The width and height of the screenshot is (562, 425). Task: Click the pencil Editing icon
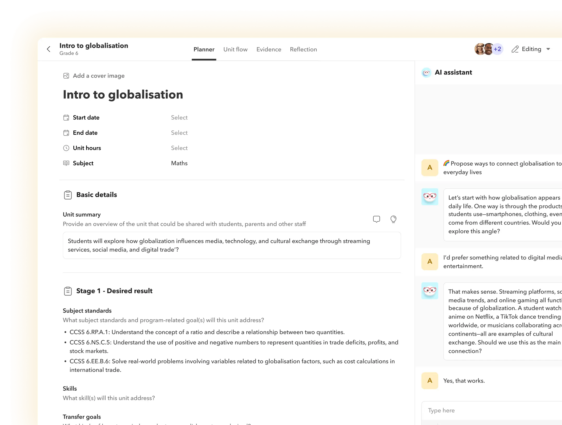[515, 49]
